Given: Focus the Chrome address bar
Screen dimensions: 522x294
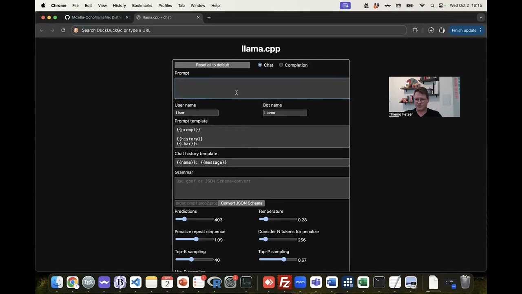Looking at the screenshot, I should coord(239,30).
